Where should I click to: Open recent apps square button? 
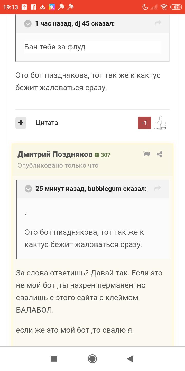tap(54, 359)
